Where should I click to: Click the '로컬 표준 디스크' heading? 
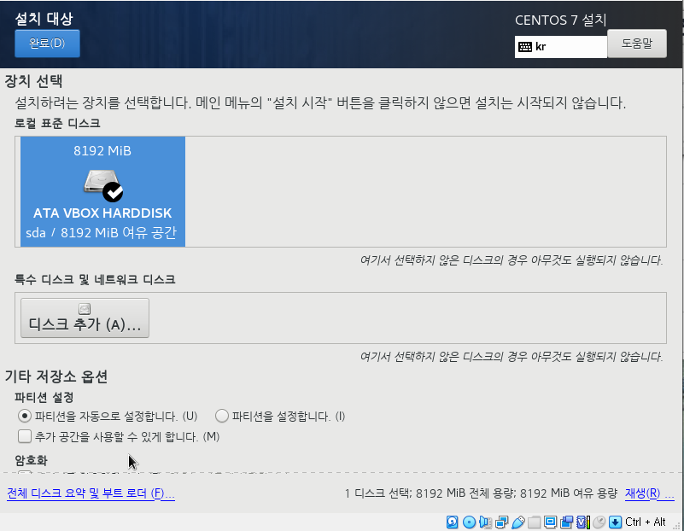coord(57,124)
